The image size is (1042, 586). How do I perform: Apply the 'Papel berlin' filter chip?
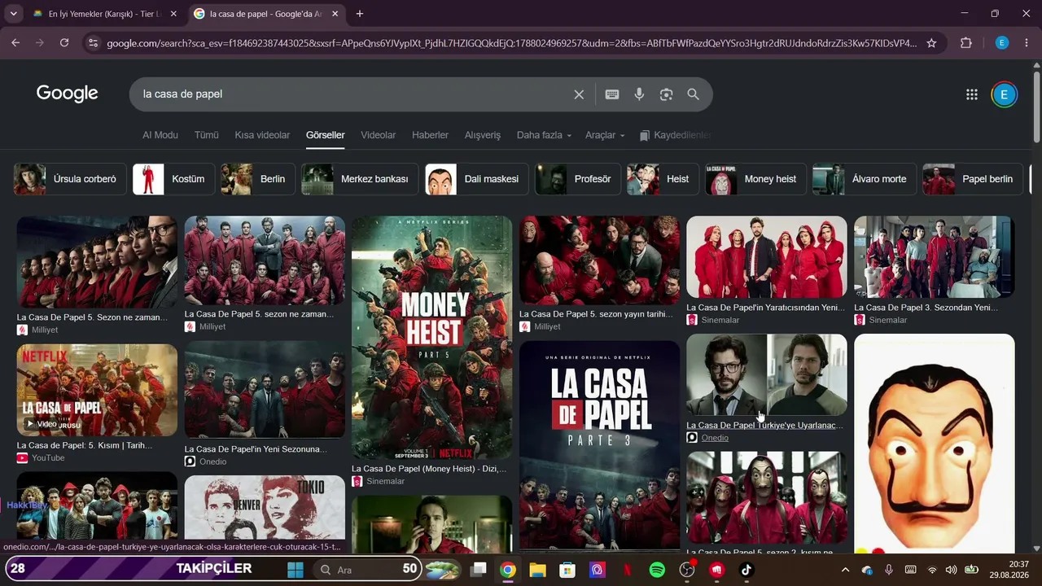pyautogui.click(x=973, y=179)
